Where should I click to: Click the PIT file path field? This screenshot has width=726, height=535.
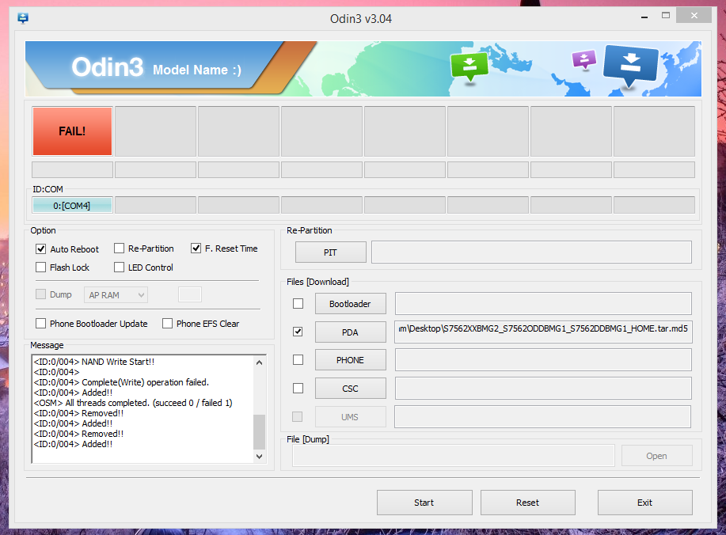point(531,252)
